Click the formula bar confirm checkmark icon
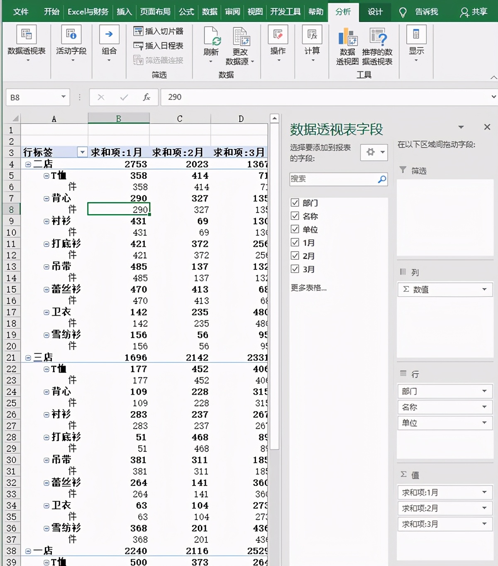Viewport: 498px width, 566px height. pos(124,97)
